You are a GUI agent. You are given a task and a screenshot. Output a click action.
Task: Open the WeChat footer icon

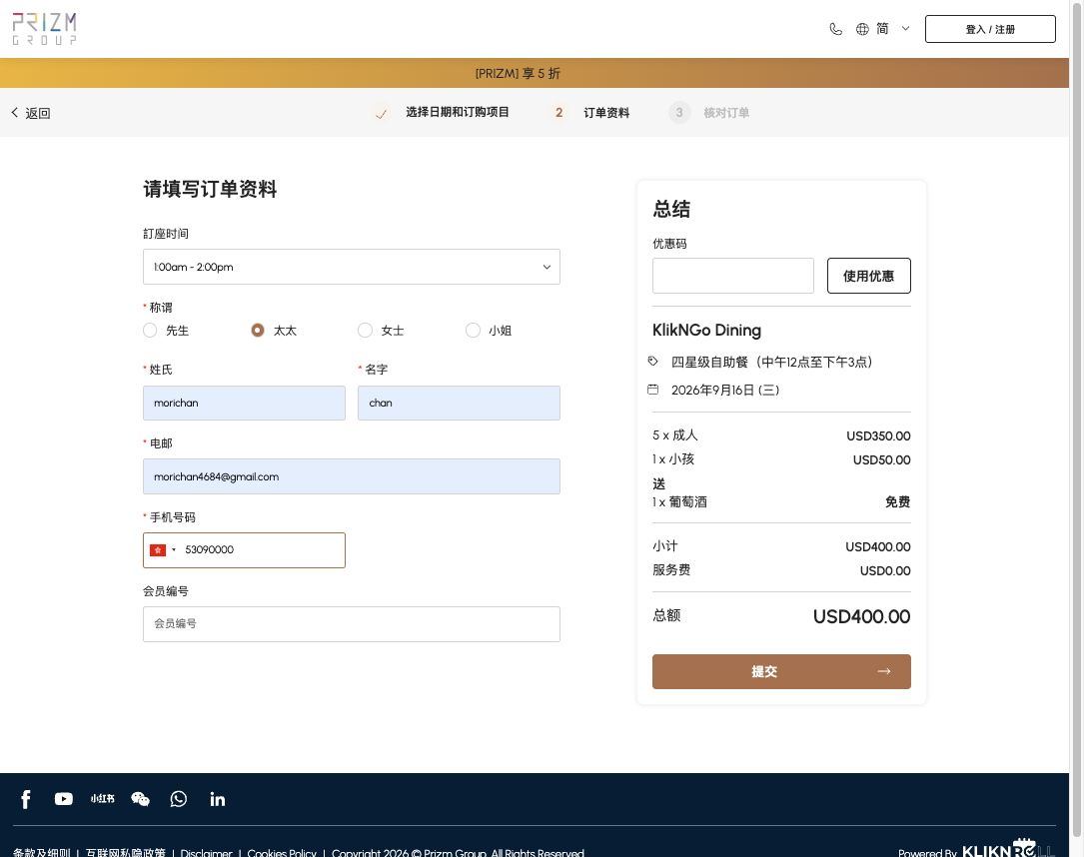pyautogui.click(x=140, y=799)
